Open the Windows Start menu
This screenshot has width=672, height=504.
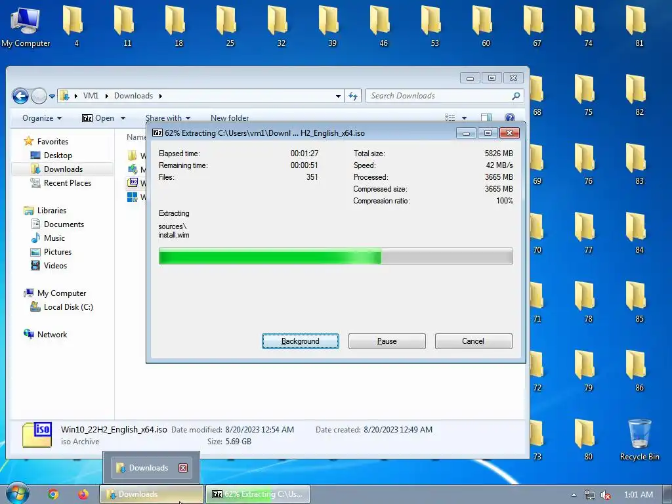pos(17,493)
